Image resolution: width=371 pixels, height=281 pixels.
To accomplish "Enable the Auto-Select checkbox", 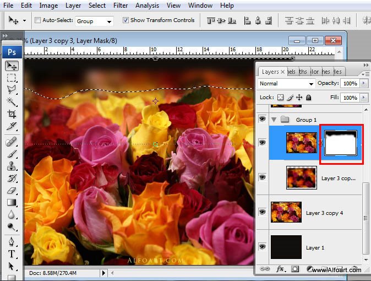I will click(x=37, y=20).
